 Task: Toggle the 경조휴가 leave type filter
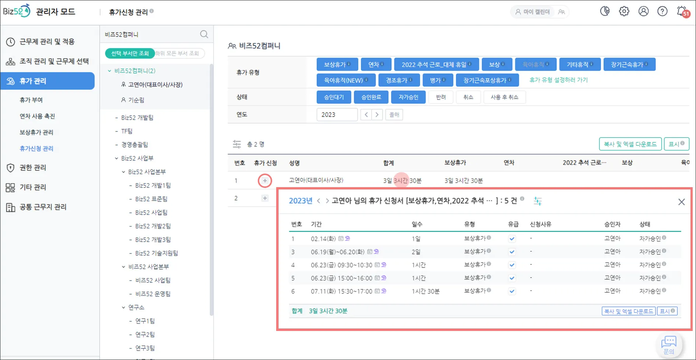pos(399,80)
